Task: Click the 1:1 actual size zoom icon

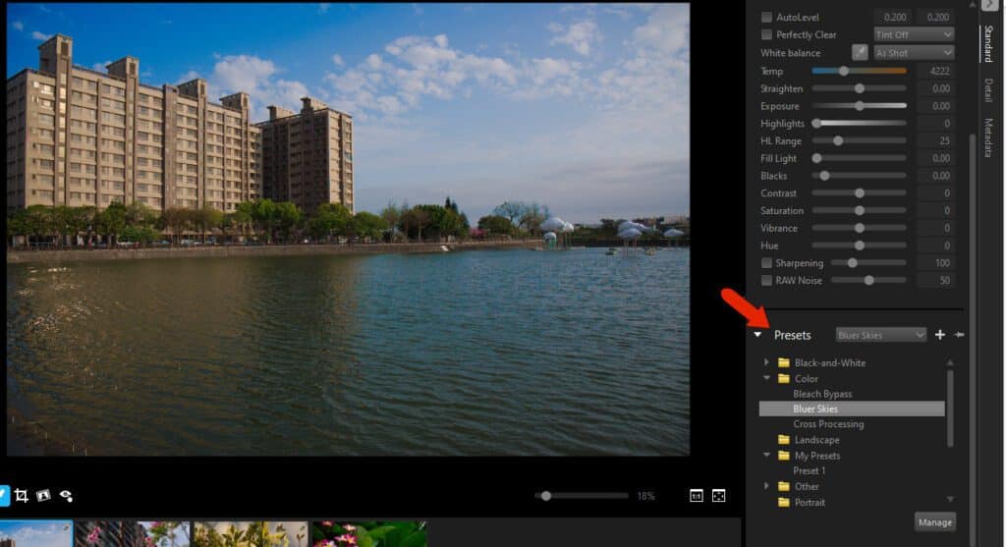Action: tap(697, 496)
